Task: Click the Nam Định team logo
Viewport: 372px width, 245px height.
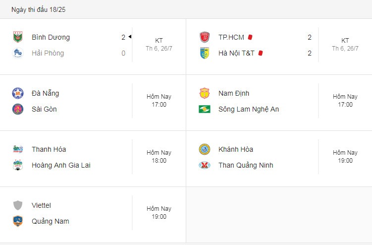Action: (x=204, y=93)
